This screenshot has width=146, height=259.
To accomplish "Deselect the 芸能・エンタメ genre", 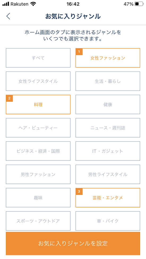I will 108,198.
